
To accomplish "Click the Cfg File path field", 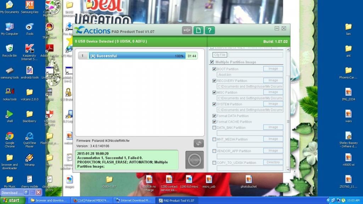I will [256, 55].
